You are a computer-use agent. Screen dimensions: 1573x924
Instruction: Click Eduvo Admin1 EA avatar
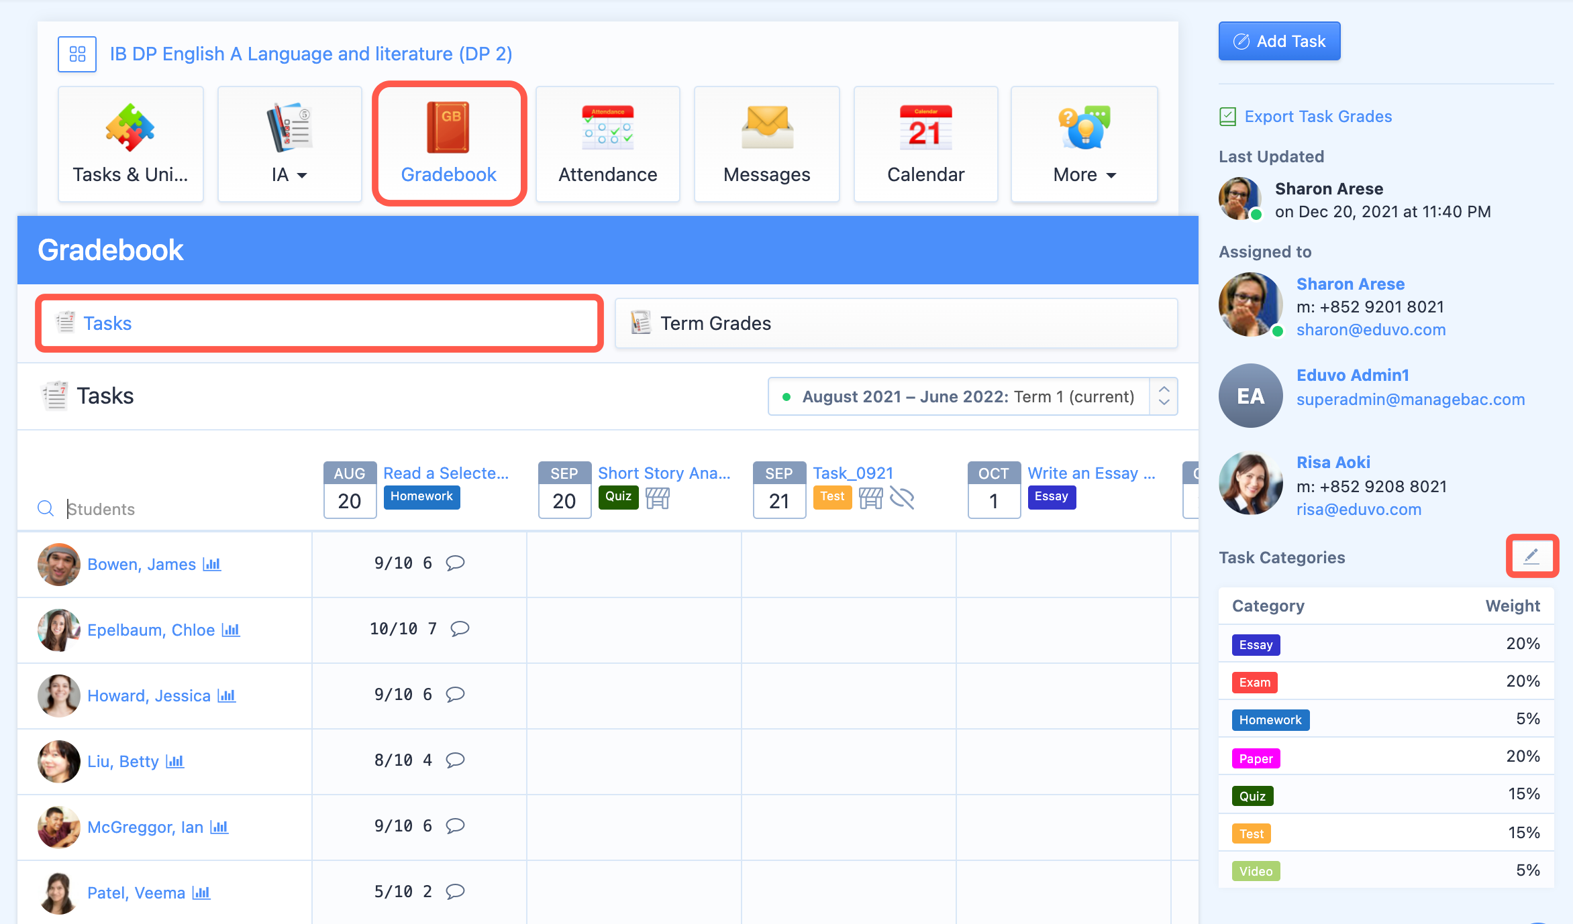click(x=1251, y=396)
